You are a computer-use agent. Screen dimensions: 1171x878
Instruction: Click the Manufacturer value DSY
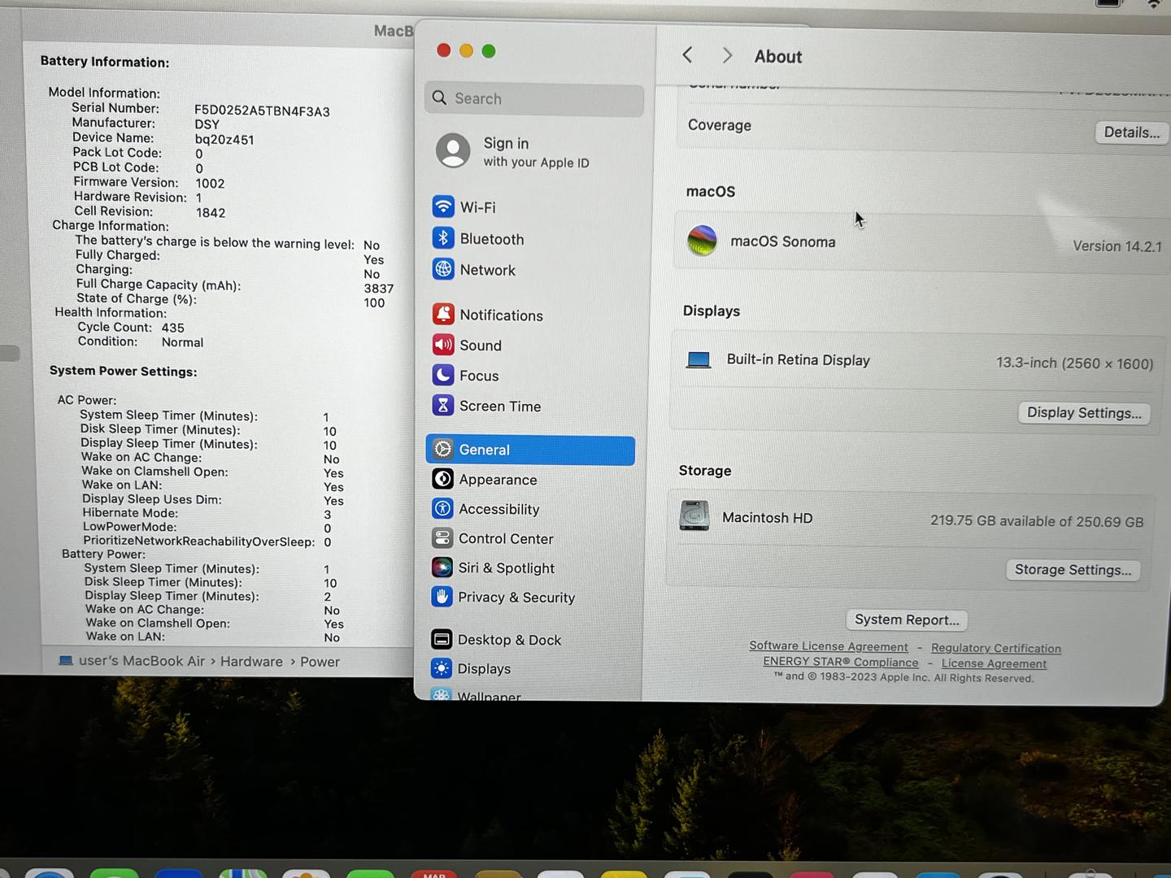click(207, 124)
